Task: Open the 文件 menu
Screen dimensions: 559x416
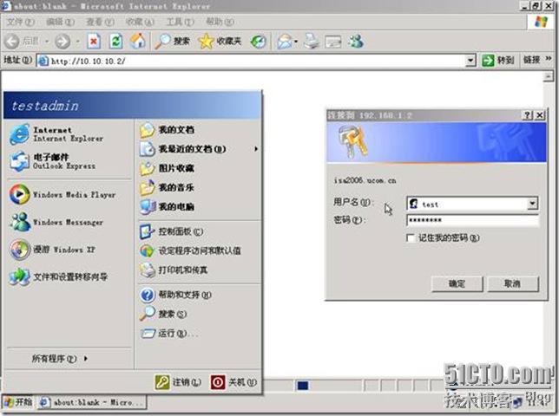Action: (x=20, y=22)
